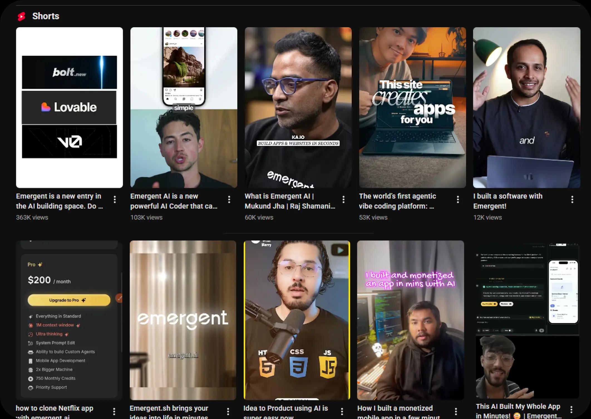Open title 'Emergent.sh brings your ideas into life'
Viewport: 591px width, 419px height.
coord(169,412)
